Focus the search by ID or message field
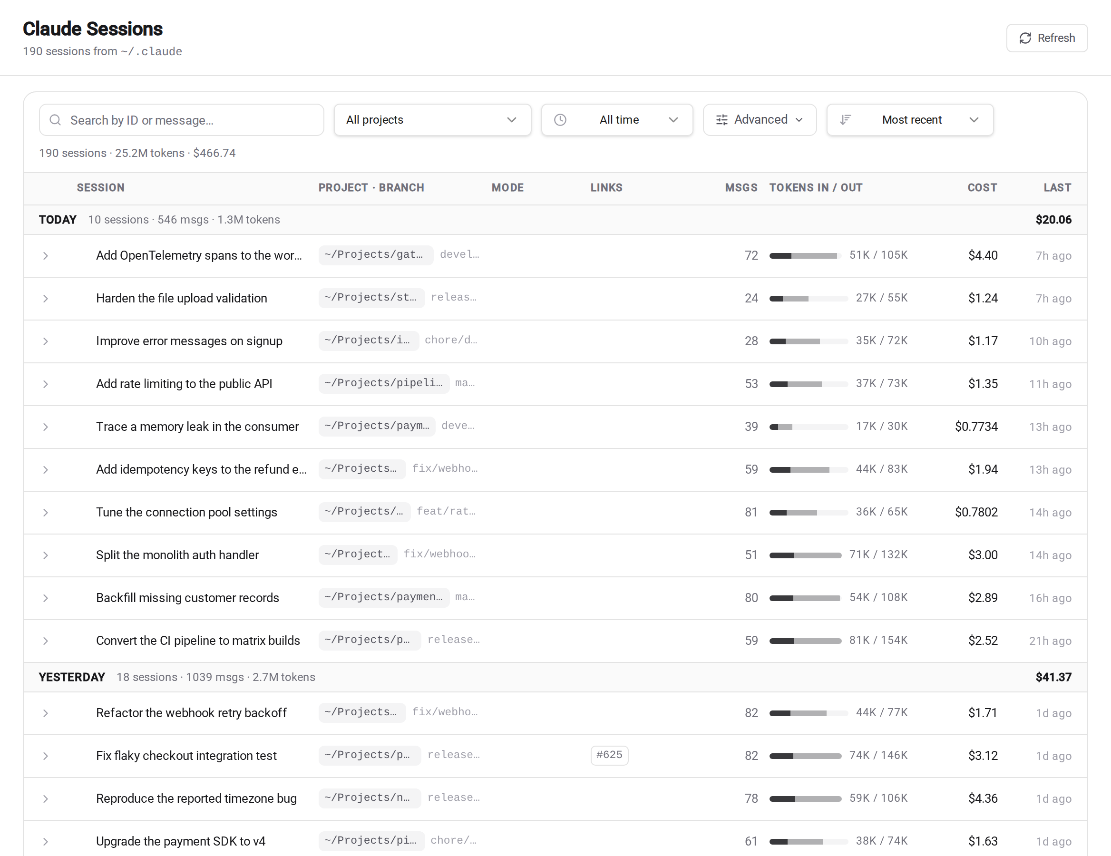 tap(182, 120)
